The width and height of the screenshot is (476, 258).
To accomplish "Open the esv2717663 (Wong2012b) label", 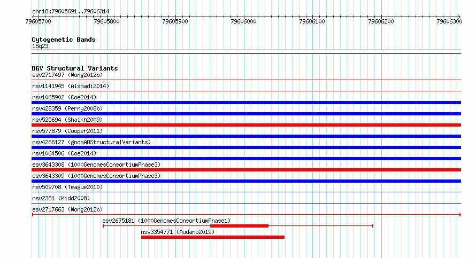I will tap(67, 209).
